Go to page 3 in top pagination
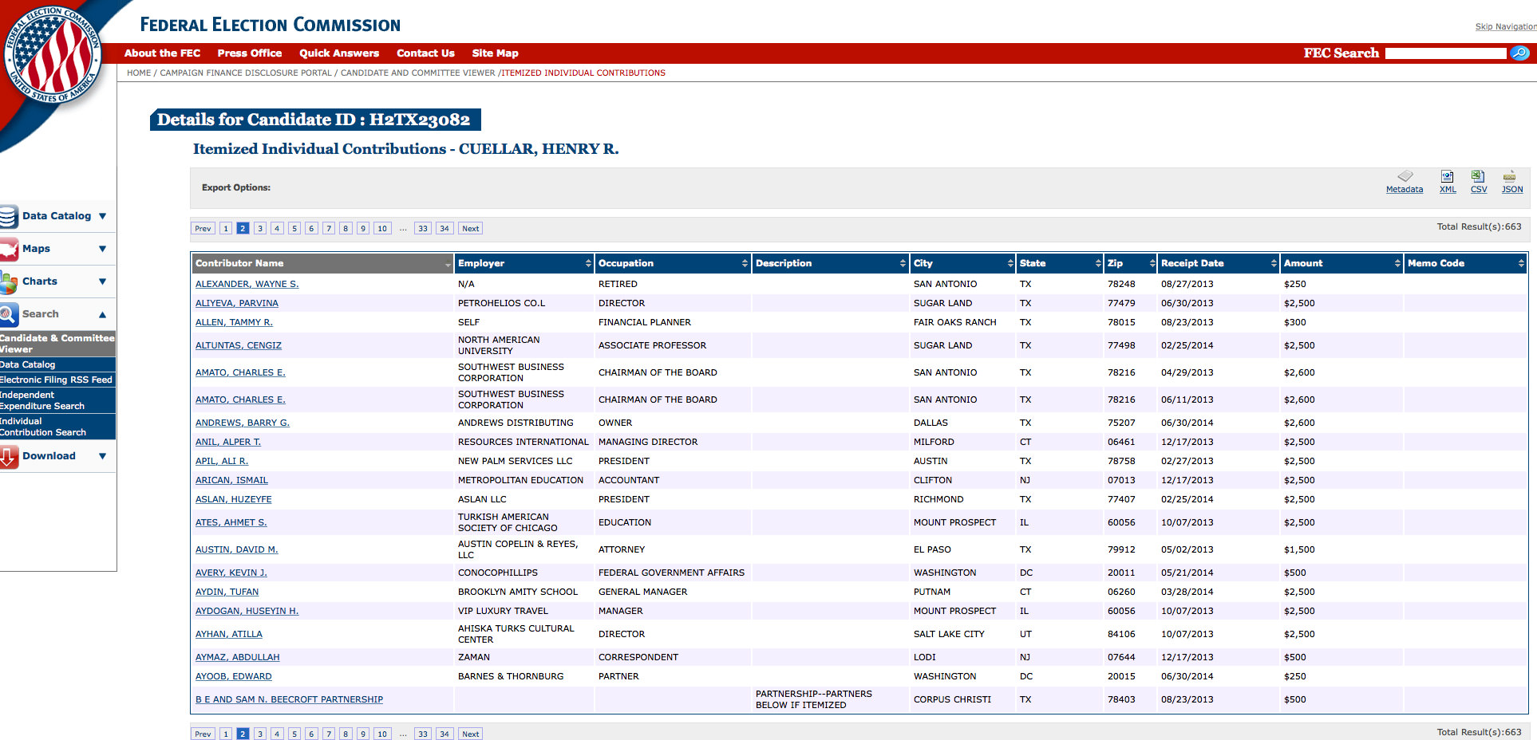 (260, 229)
